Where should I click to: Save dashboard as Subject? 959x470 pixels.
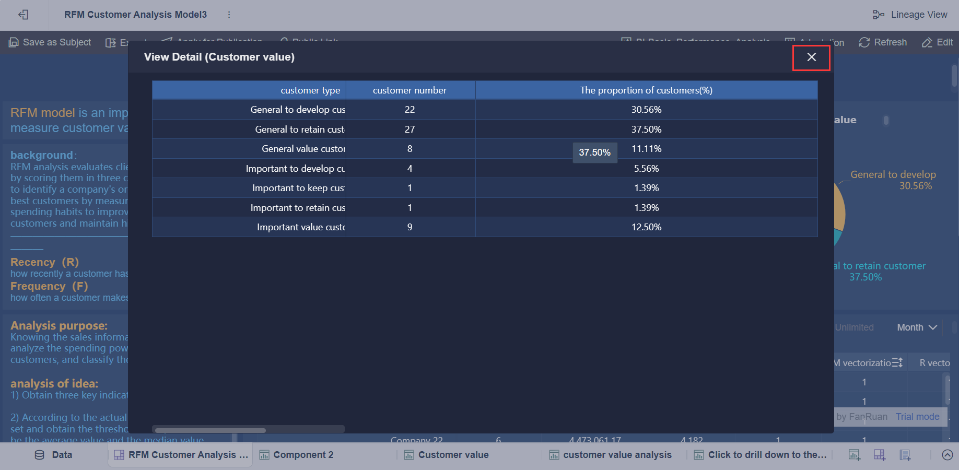50,42
